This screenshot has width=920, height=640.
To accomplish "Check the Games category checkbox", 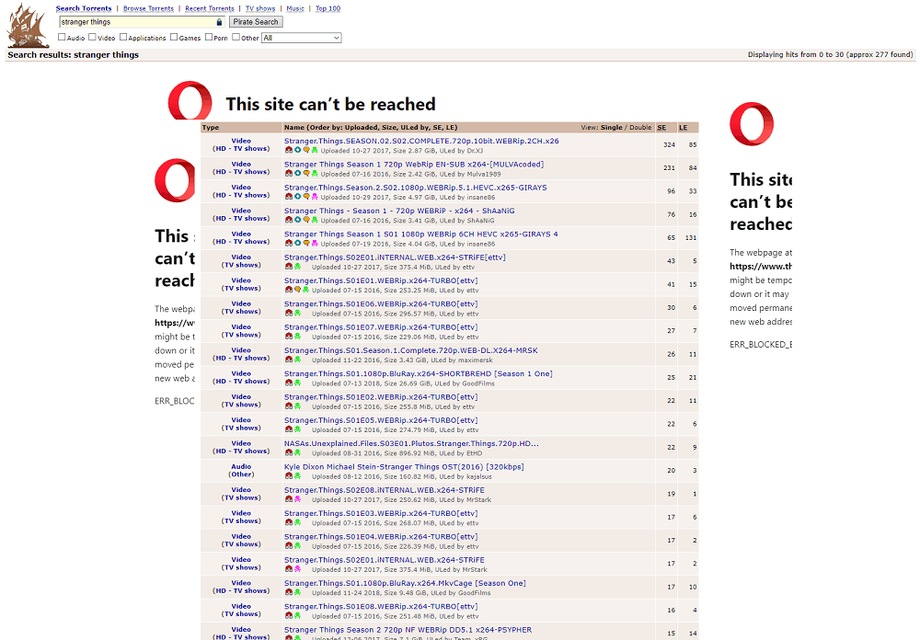I will pos(174,37).
